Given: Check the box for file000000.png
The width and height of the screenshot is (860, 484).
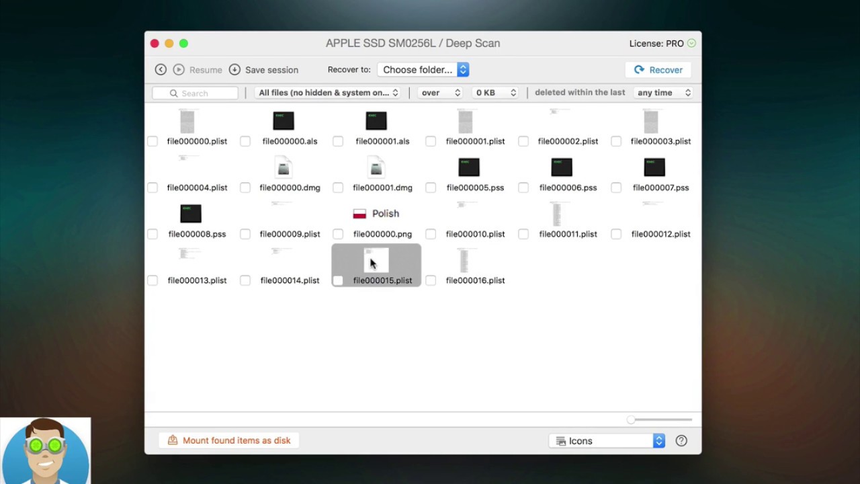Looking at the screenshot, I should 338,234.
